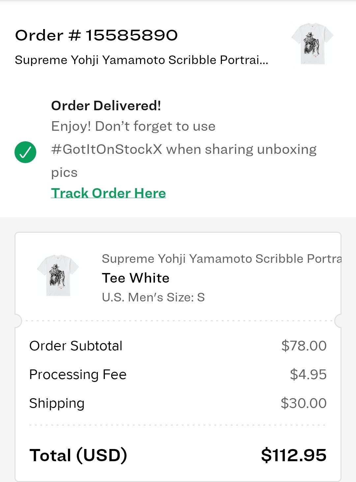Click the $78.00 subtotal amount

[304, 346]
